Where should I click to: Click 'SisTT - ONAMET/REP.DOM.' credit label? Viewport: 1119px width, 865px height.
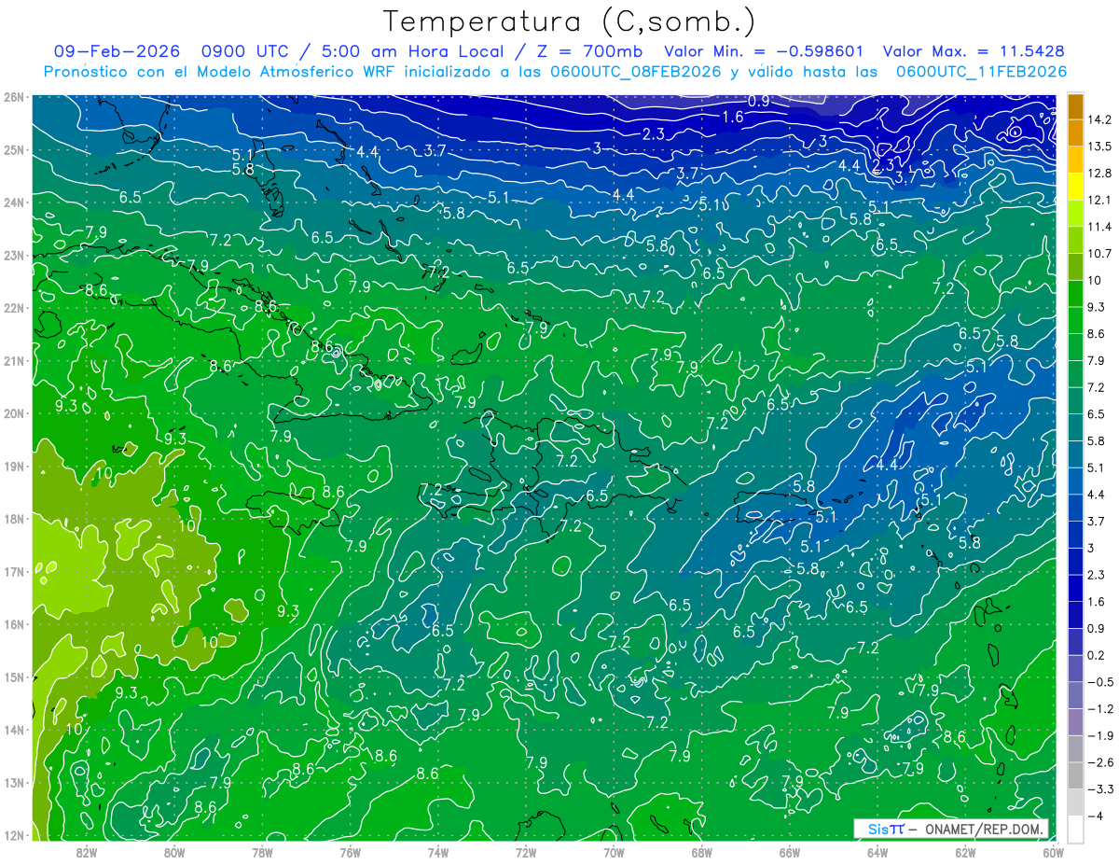click(x=950, y=829)
